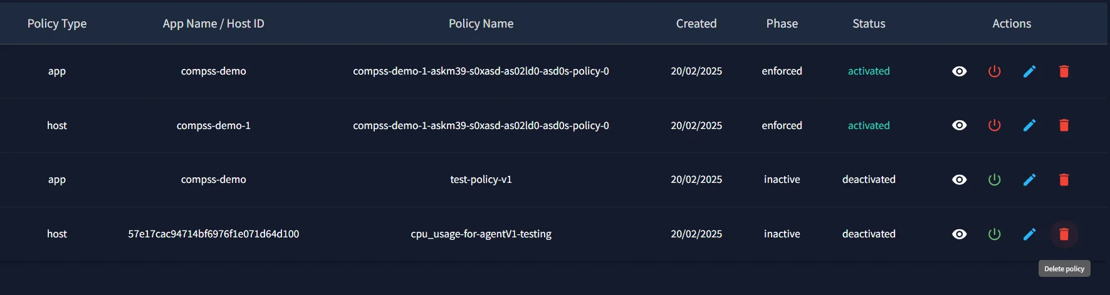Click 'inactive' phase in cpu_usage-for-agentV1-testing row
The height and width of the screenshot is (295, 1110).
click(x=782, y=234)
